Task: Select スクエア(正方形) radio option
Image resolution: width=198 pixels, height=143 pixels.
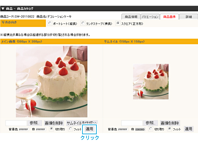Action: [118, 23]
